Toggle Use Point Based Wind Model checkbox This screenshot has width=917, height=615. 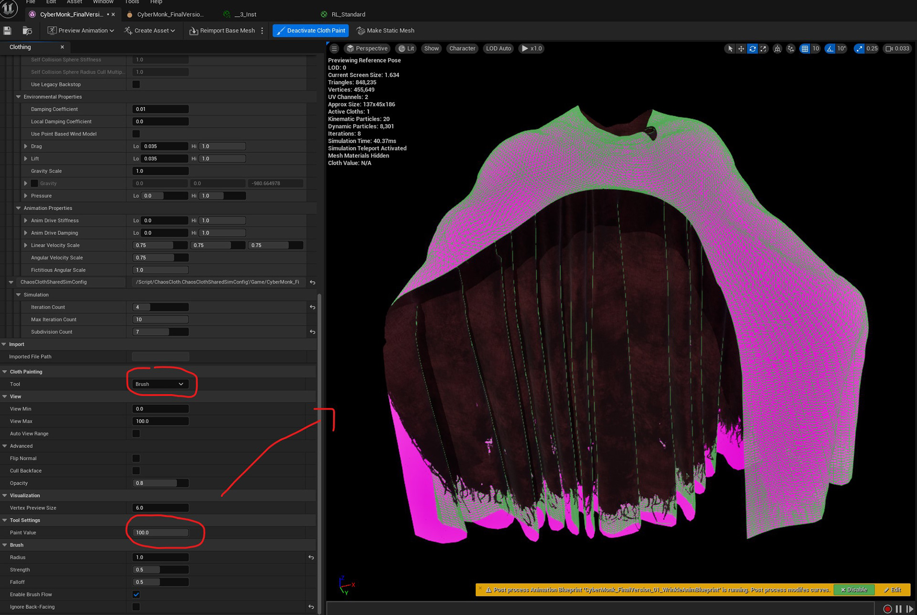tap(136, 134)
